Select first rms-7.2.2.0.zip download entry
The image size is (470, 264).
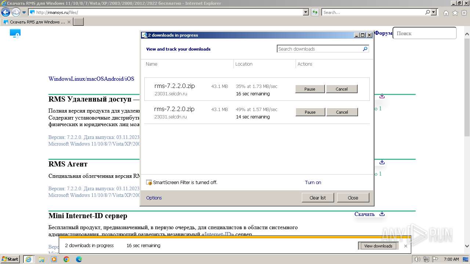click(x=257, y=89)
